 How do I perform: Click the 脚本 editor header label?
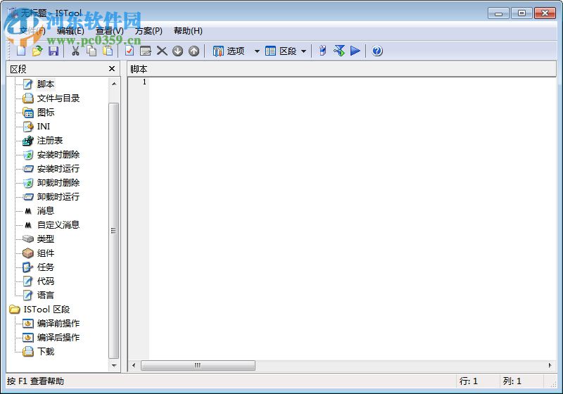coord(139,69)
